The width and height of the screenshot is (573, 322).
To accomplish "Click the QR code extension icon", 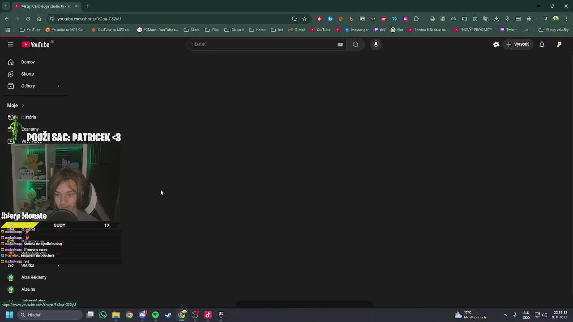I will pos(443,19).
